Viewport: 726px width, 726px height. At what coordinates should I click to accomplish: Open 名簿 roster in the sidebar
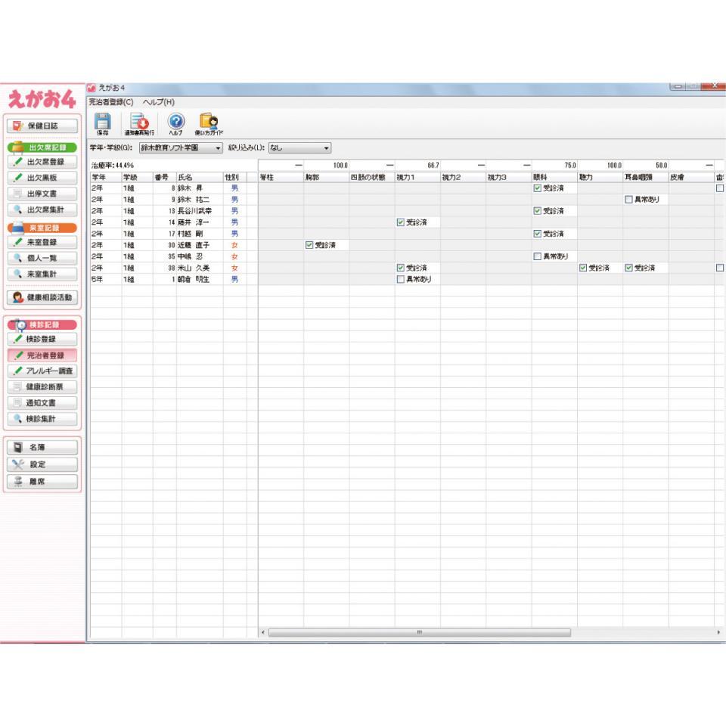[42, 447]
